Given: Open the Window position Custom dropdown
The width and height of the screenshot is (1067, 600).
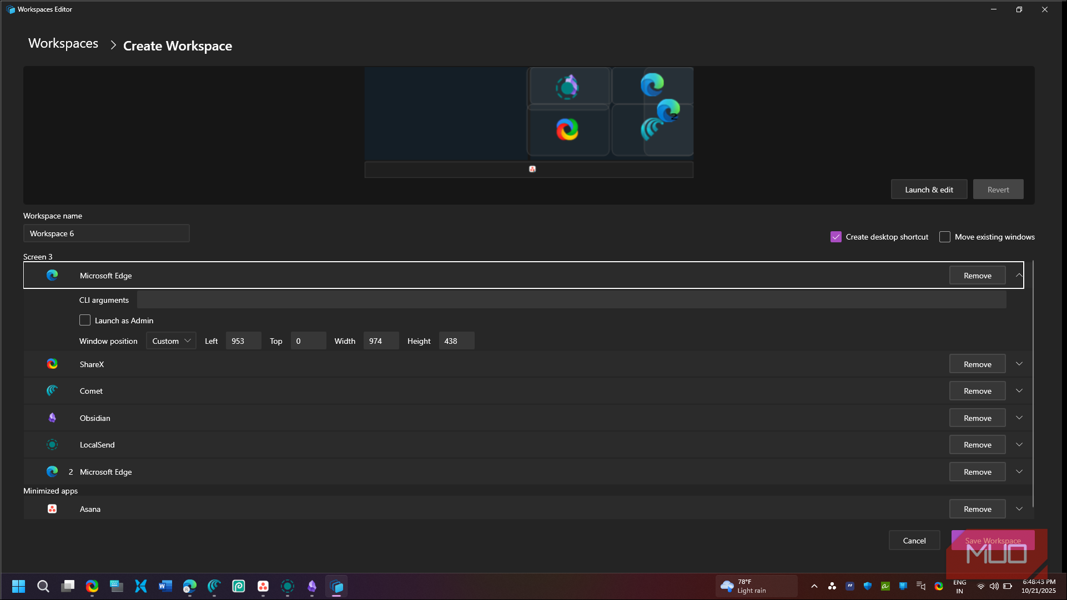Looking at the screenshot, I should tap(171, 340).
